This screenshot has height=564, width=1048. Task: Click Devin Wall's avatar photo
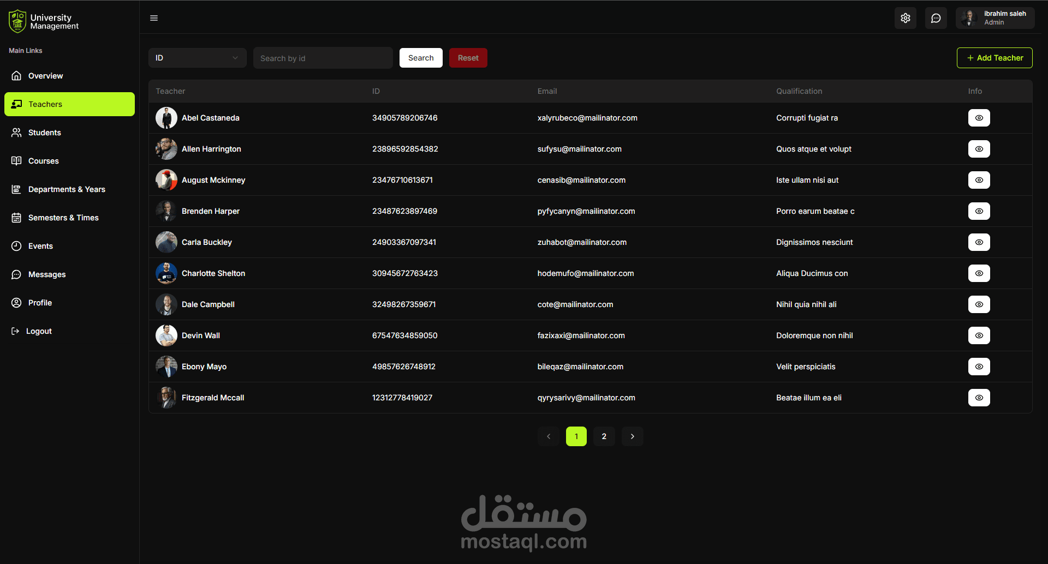[x=166, y=335]
